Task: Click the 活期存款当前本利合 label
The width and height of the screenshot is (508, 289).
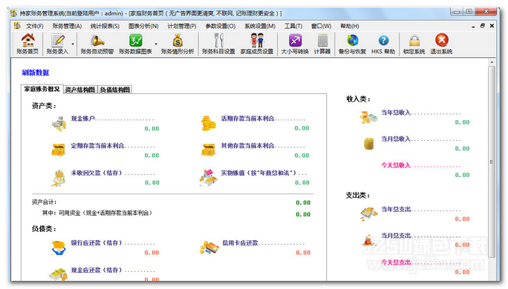Action: click(x=247, y=119)
